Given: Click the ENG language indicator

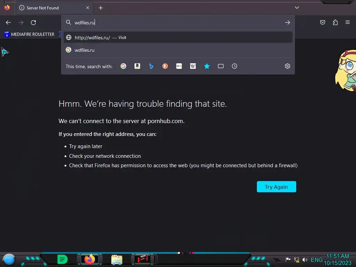Looking at the screenshot, I should click(316, 260).
